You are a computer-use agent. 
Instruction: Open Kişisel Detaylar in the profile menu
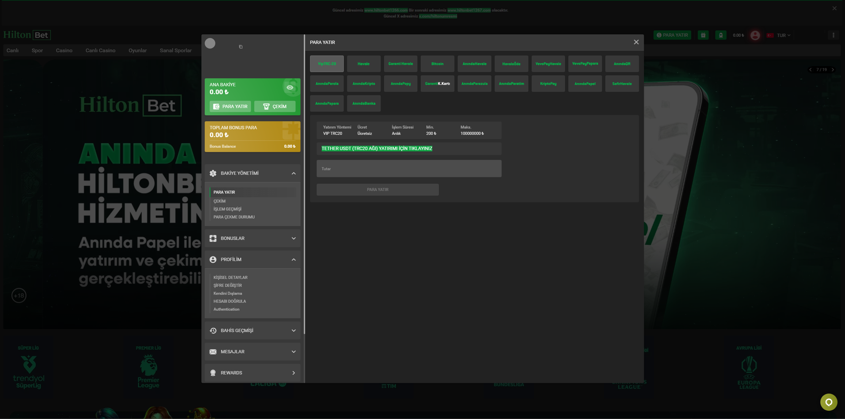click(230, 278)
